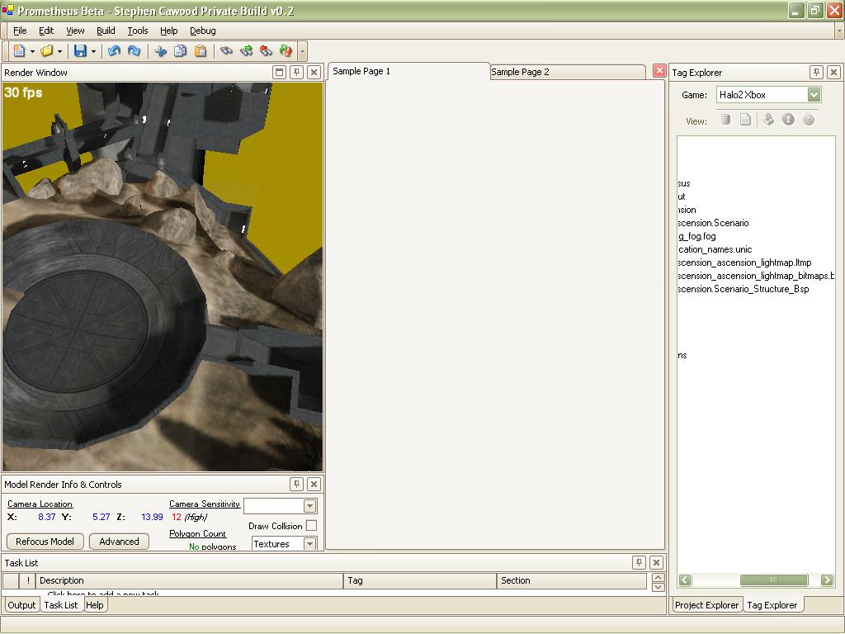Click the Refocus Model button
This screenshot has height=634, width=845.
45,542
